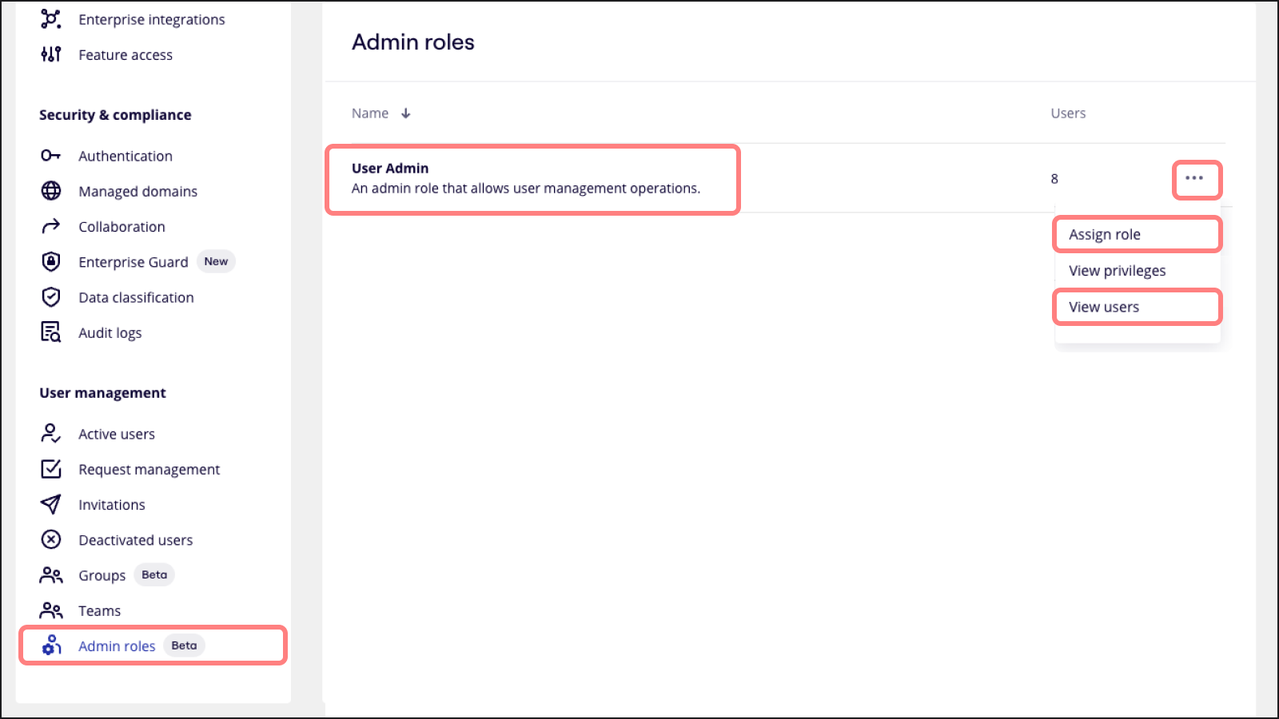1279x719 pixels.
Task: Select View privileges in the context menu
Action: click(1117, 270)
